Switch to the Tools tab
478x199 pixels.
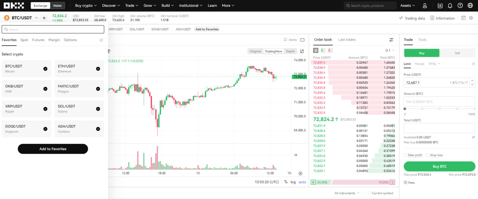pos(422,40)
